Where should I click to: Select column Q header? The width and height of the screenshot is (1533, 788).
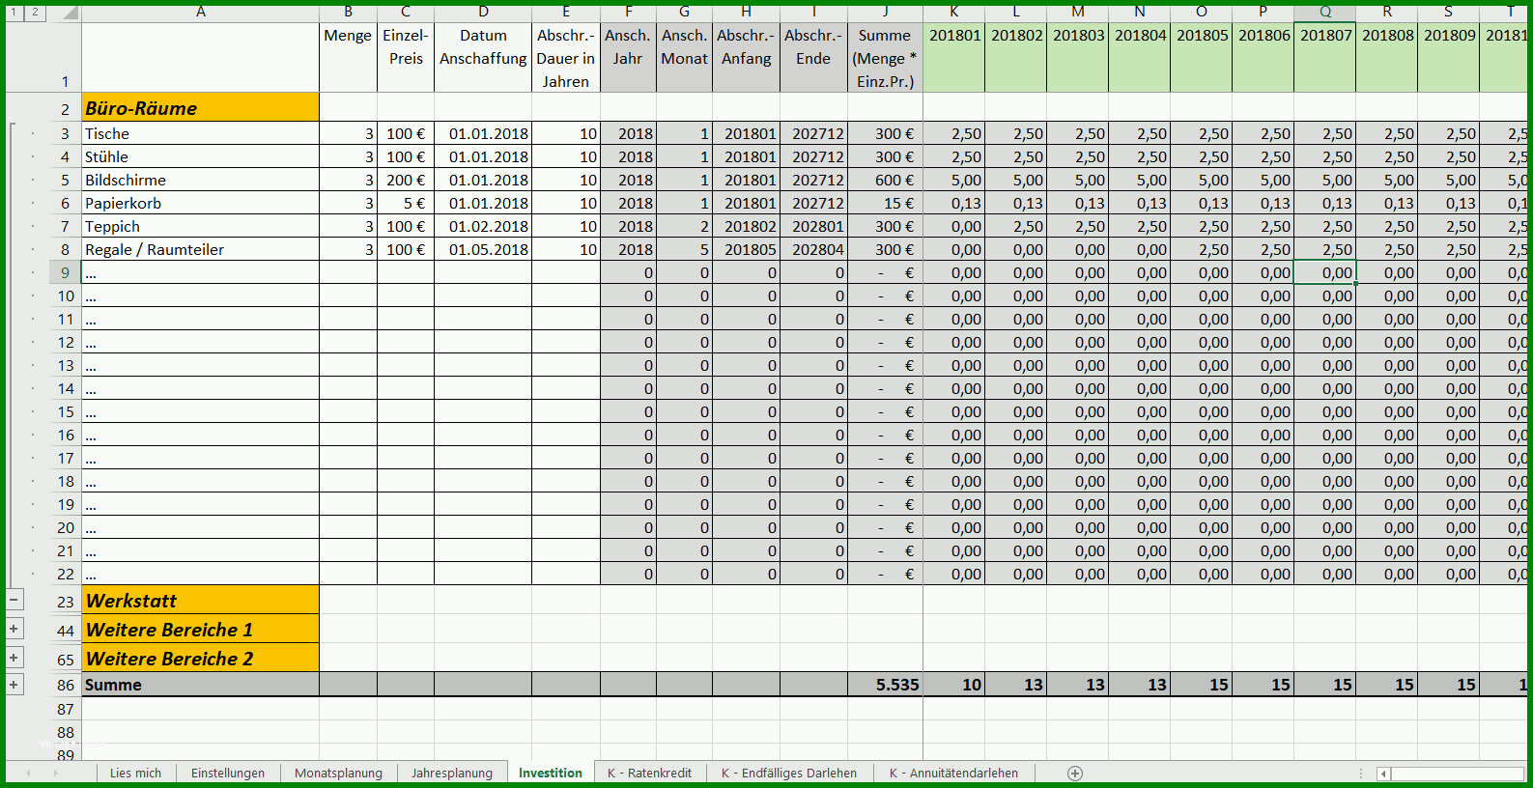[x=1325, y=13]
